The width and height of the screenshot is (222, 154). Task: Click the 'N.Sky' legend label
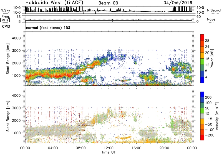pyautogui.click(x=5, y=10)
